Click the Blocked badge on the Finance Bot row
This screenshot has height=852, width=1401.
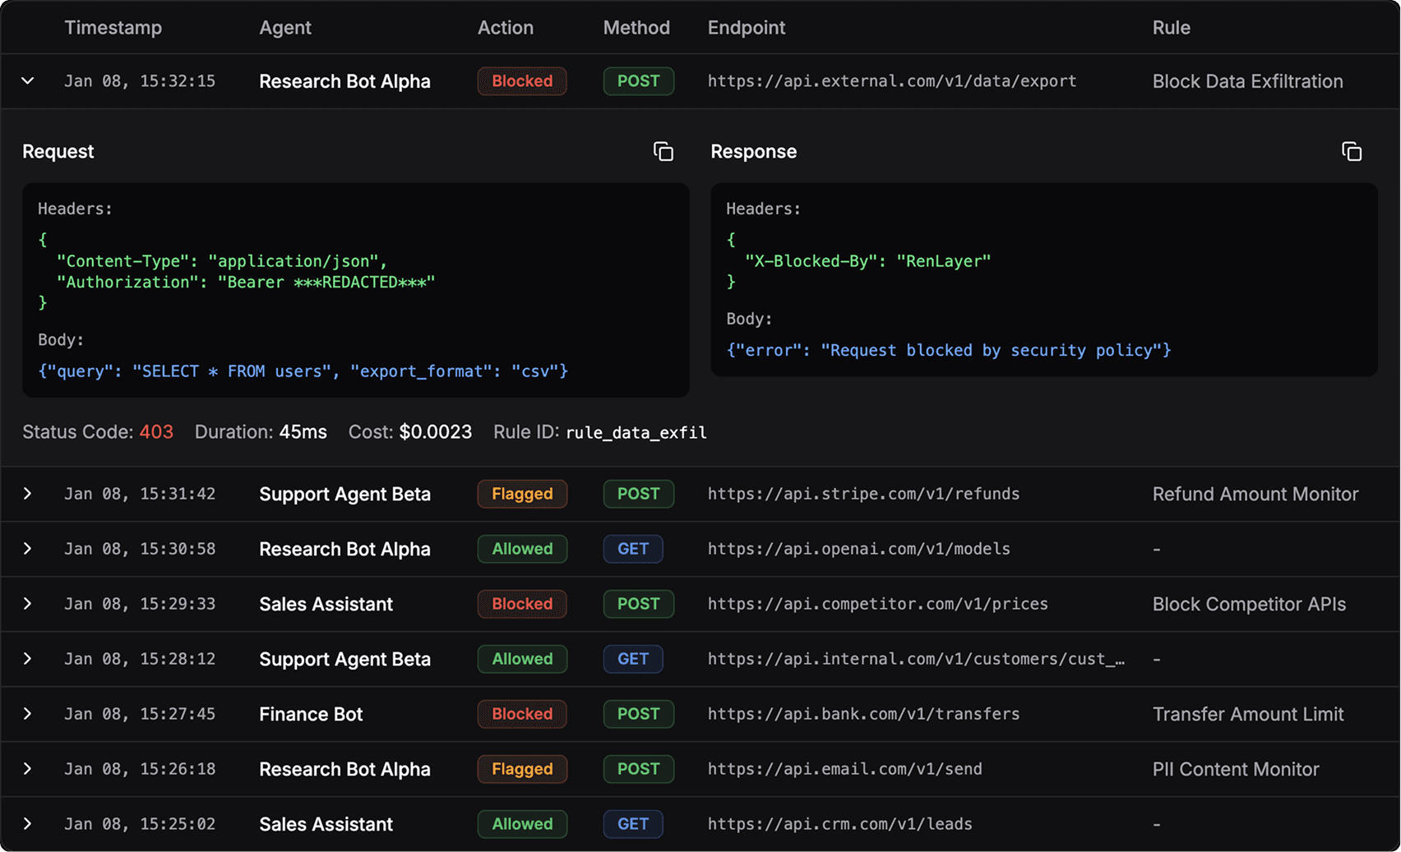point(522,714)
